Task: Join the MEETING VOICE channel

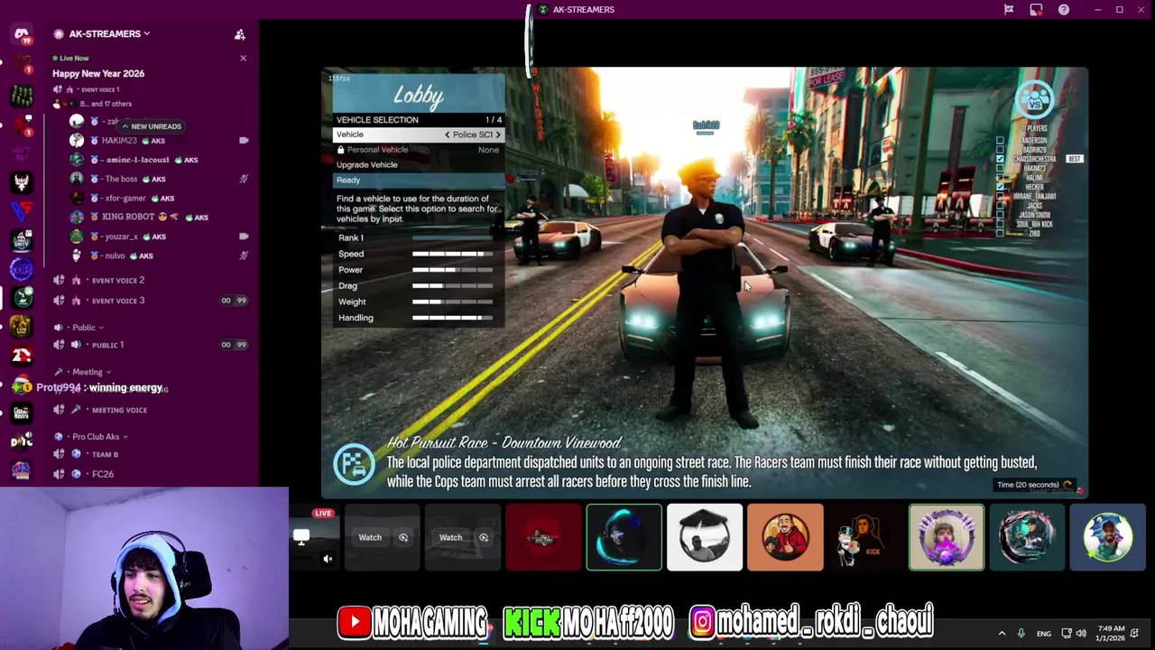Action: 119,410
